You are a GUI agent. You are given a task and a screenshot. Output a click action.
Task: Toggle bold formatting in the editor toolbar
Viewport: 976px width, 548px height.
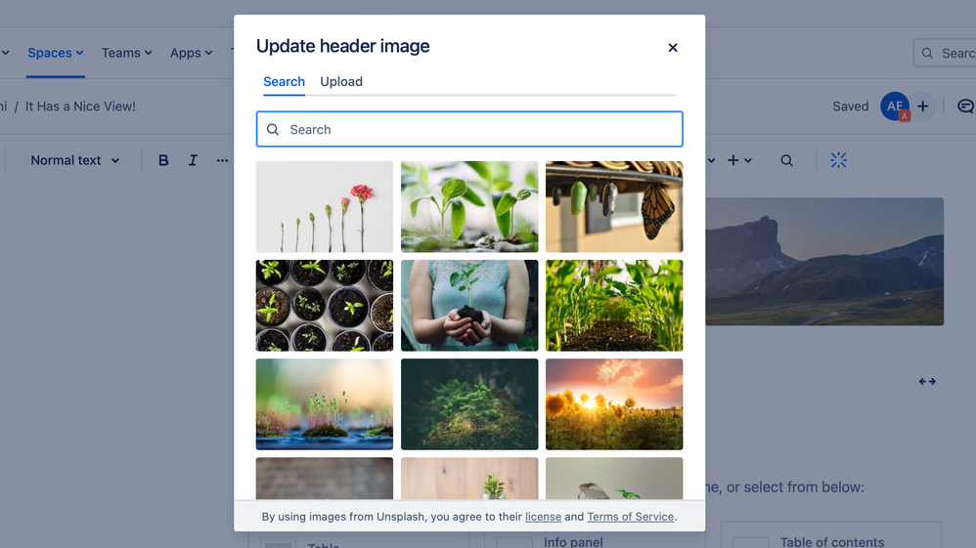pyautogui.click(x=163, y=160)
